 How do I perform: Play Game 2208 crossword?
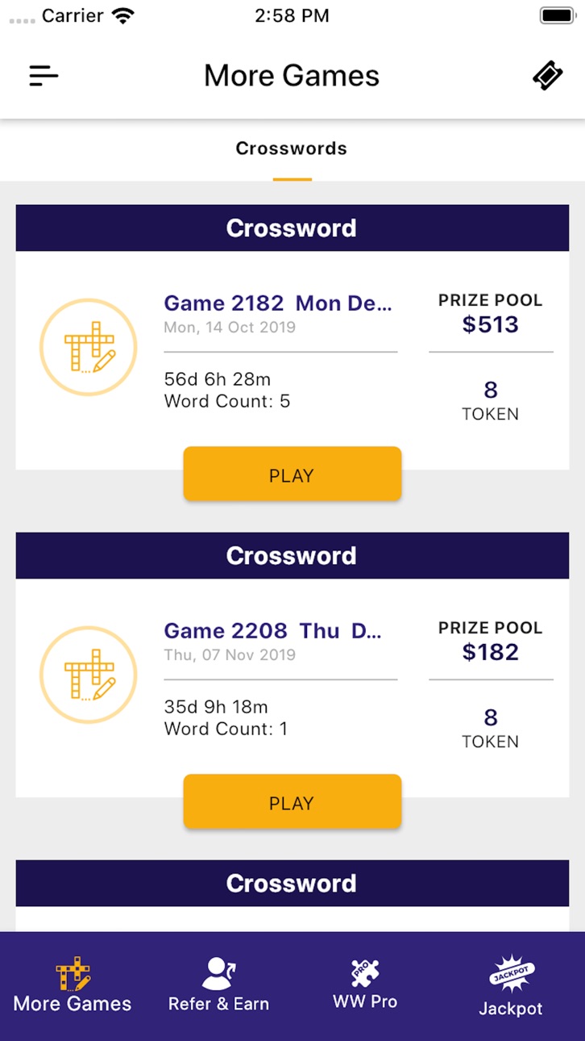click(292, 802)
